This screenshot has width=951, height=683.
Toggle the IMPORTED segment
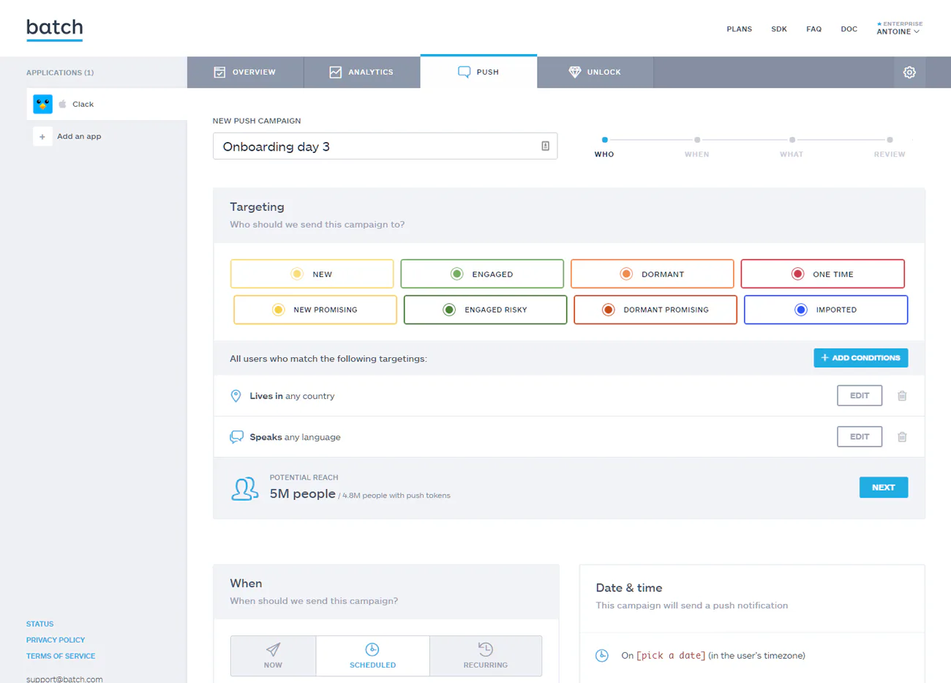pos(826,310)
